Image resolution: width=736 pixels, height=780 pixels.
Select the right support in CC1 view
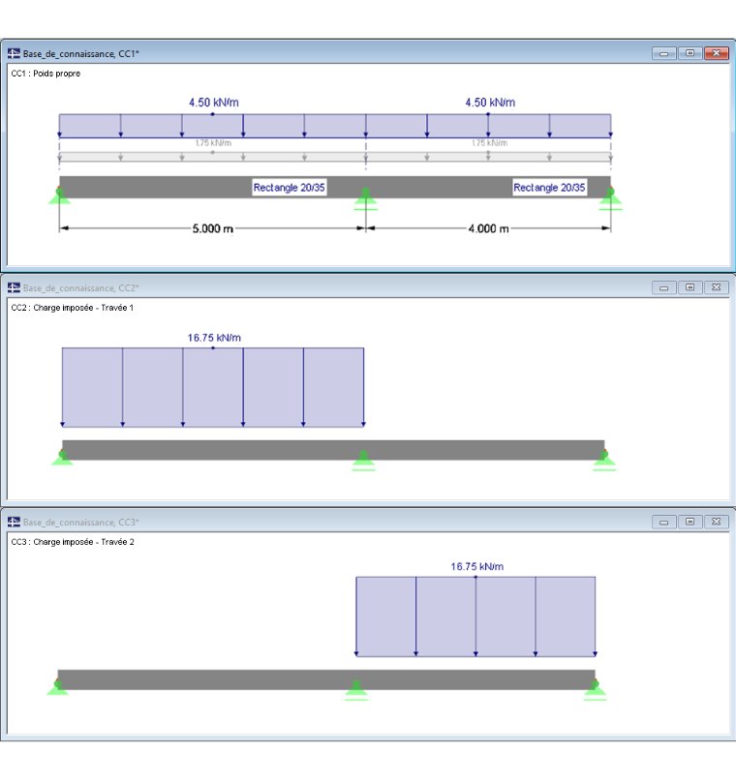coord(611,198)
